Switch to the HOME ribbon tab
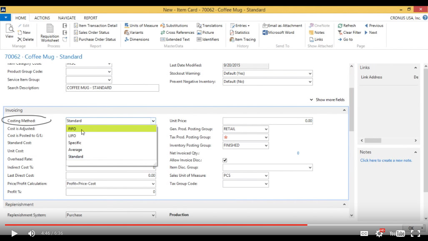 pos(21,18)
